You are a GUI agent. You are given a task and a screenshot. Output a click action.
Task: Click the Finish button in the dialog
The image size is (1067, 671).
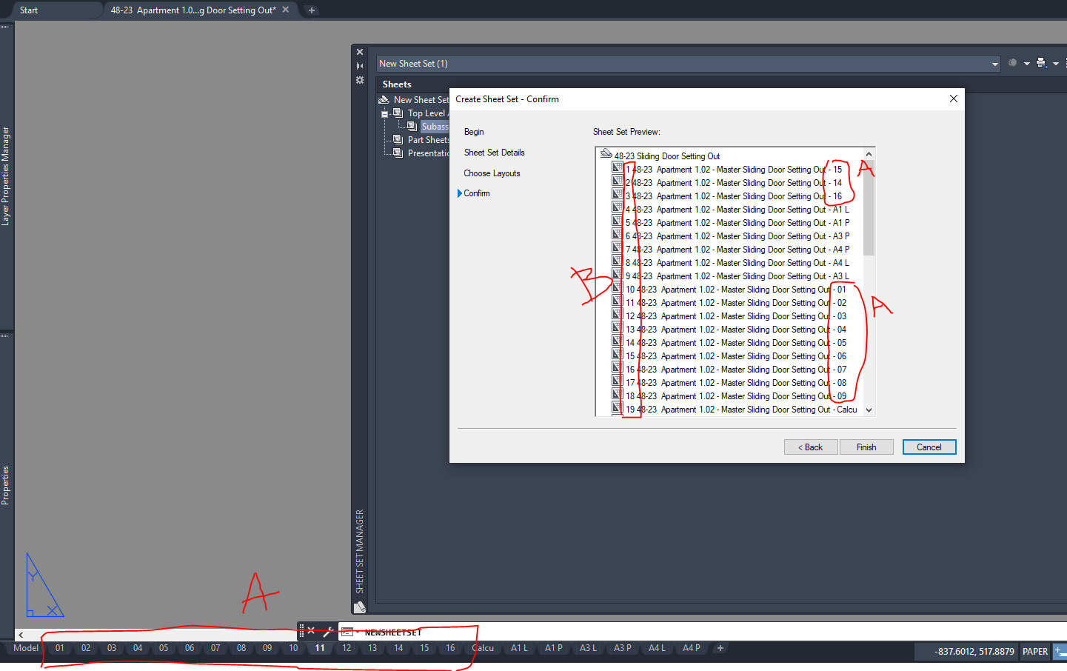click(x=866, y=447)
